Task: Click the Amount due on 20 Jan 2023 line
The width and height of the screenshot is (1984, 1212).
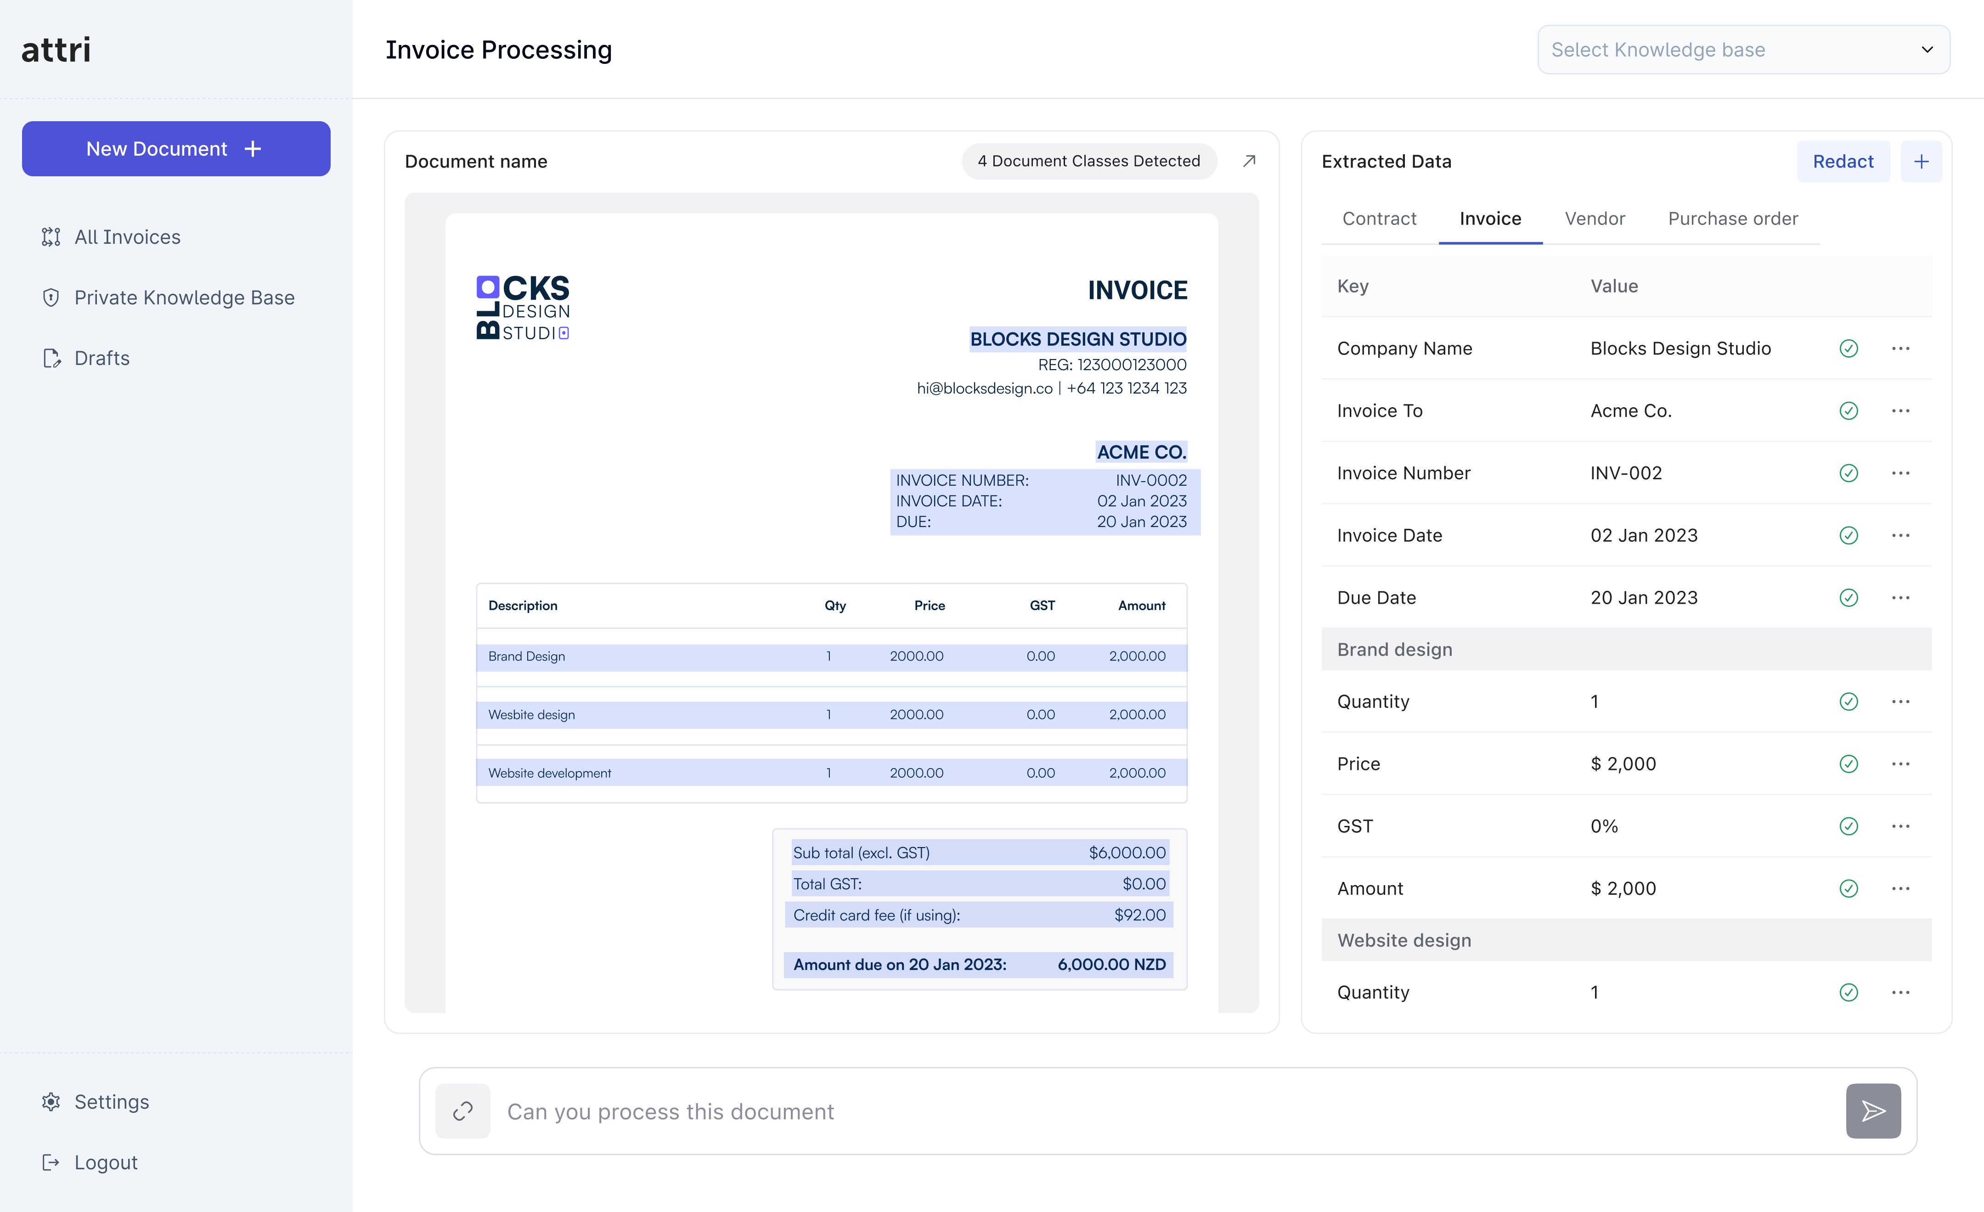Action: [x=979, y=964]
